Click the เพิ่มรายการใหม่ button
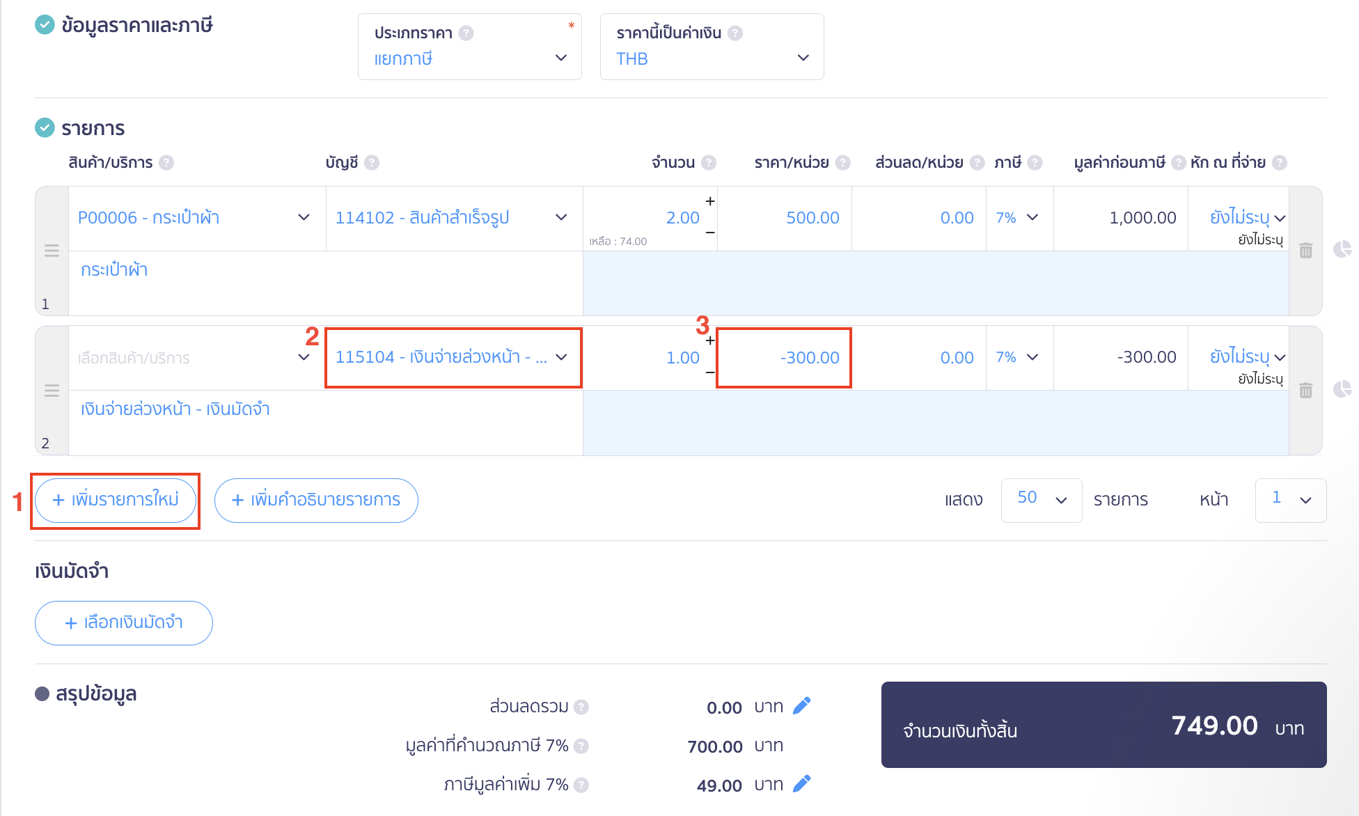The width and height of the screenshot is (1359, 816). coord(116,500)
